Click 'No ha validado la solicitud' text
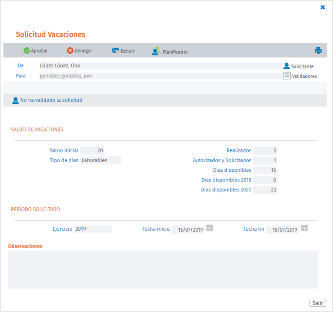Image resolution: width=333 pixels, height=312 pixels. click(52, 100)
